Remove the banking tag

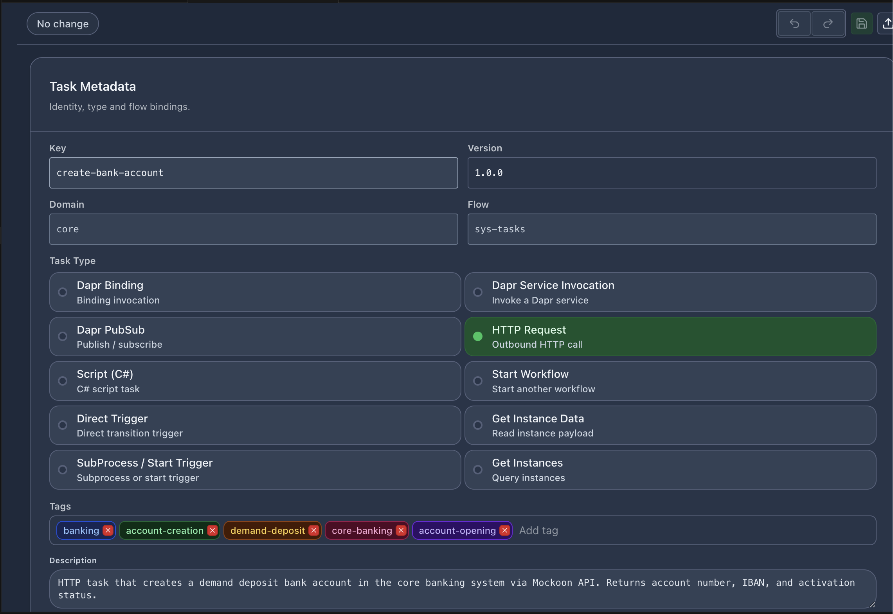click(x=108, y=530)
